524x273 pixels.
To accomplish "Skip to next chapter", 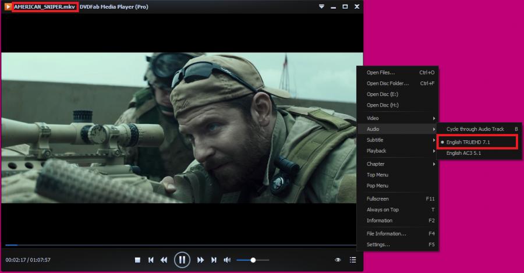I will (x=214, y=260).
